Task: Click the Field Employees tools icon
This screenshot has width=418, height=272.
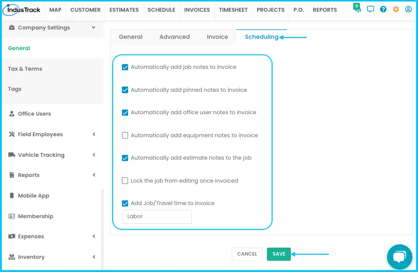Action: pos(12,134)
